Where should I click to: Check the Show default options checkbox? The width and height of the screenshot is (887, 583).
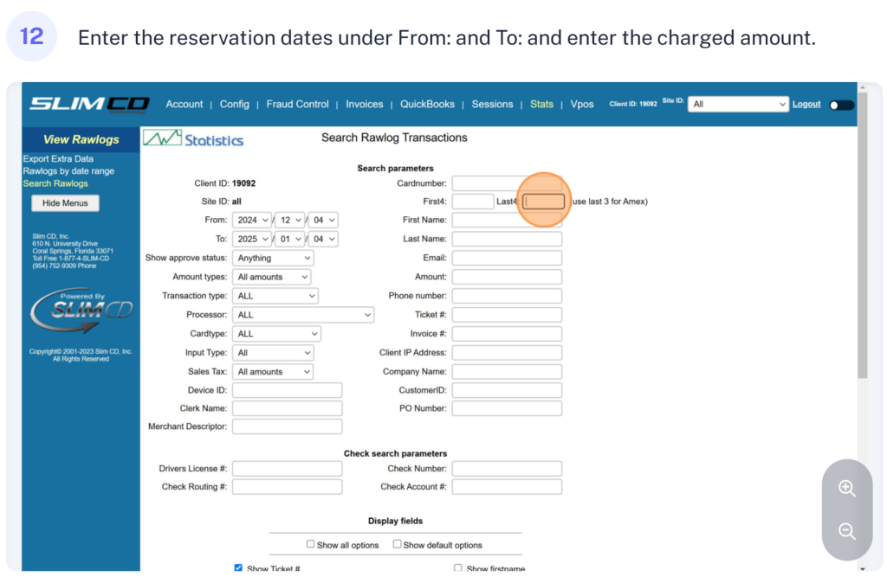(x=398, y=544)
